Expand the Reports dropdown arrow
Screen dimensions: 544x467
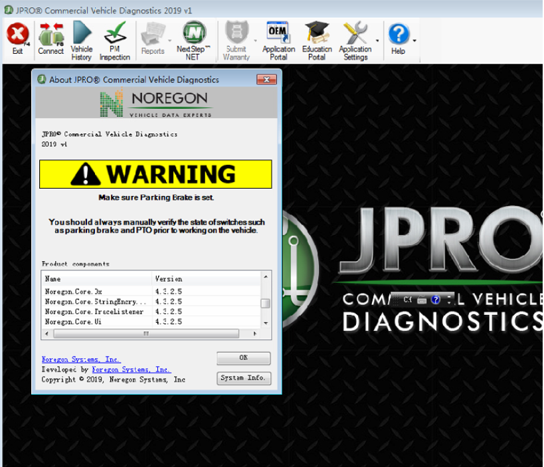[169, 41]
